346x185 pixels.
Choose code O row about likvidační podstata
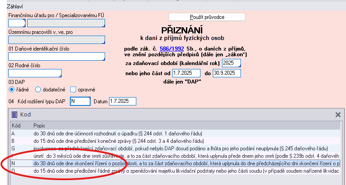176,171
